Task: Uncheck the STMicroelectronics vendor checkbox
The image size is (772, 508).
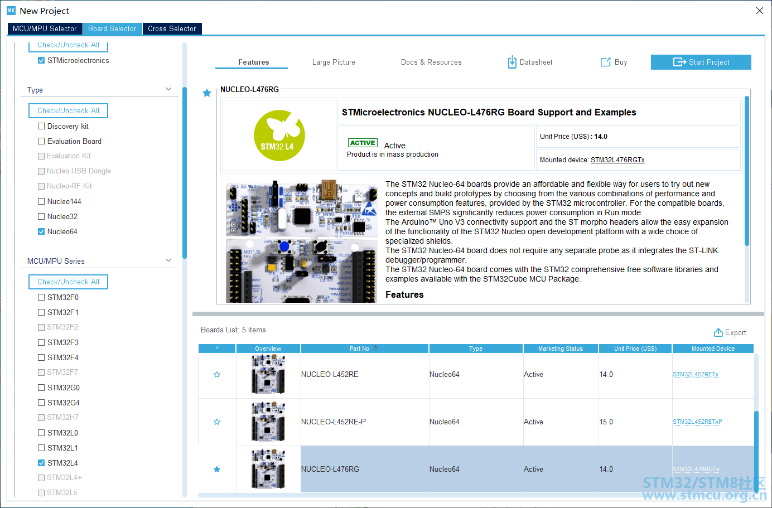Action: pos(41,60)
